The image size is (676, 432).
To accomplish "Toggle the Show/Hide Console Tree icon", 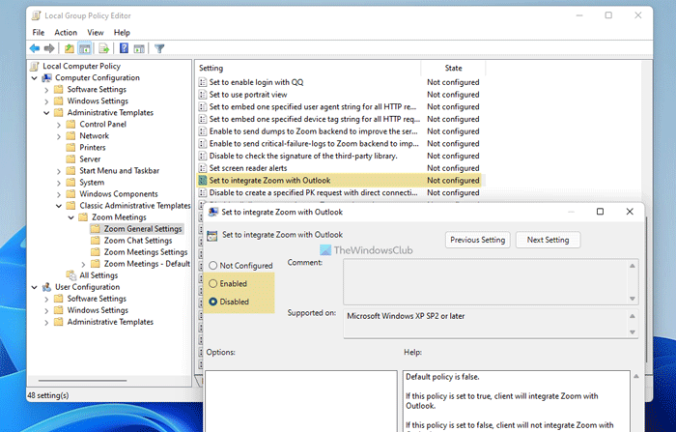I will click(85, 48).
